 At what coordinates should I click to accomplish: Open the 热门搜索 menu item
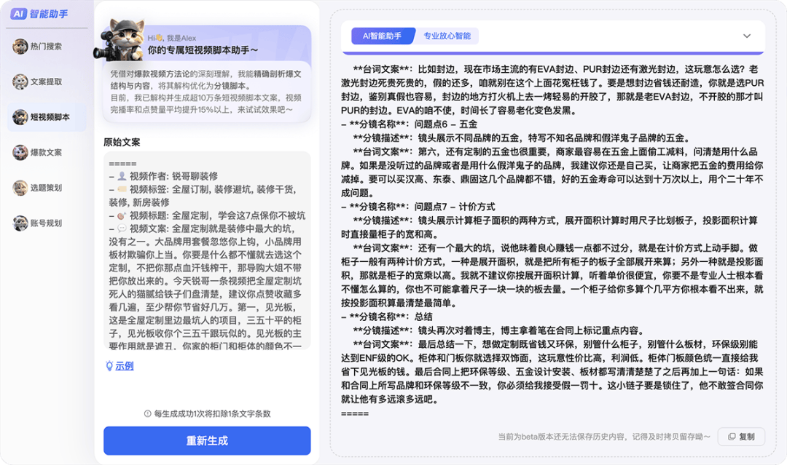point(46,47)
